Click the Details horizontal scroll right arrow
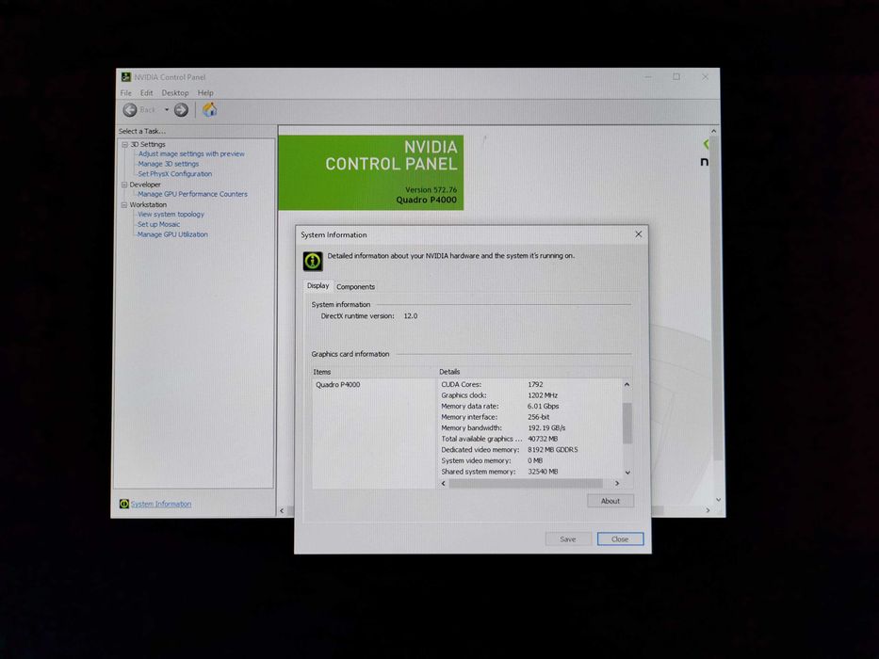The width and height of the screenshot is (879, 659). (x=617, y=483)
